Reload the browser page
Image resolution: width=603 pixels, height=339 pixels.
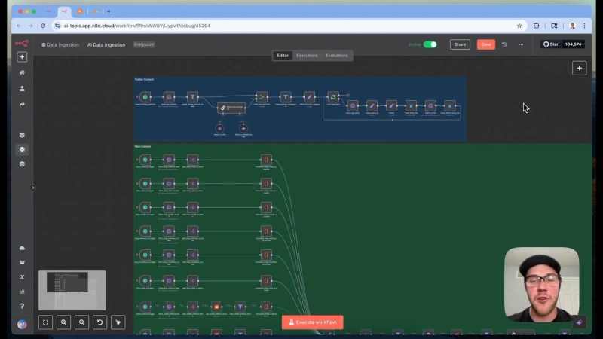(x=43, y=26)
